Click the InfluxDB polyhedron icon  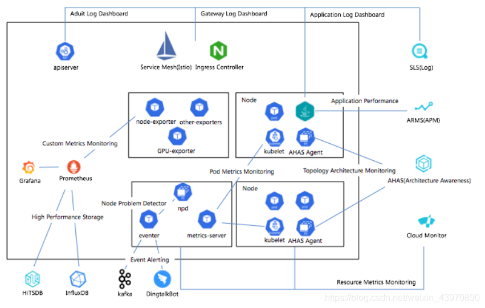[78, 279]
